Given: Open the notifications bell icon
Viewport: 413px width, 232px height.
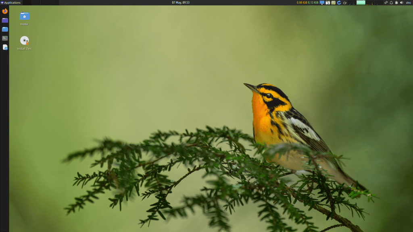Looking at the screenshot, I should (x=391, y=2).
